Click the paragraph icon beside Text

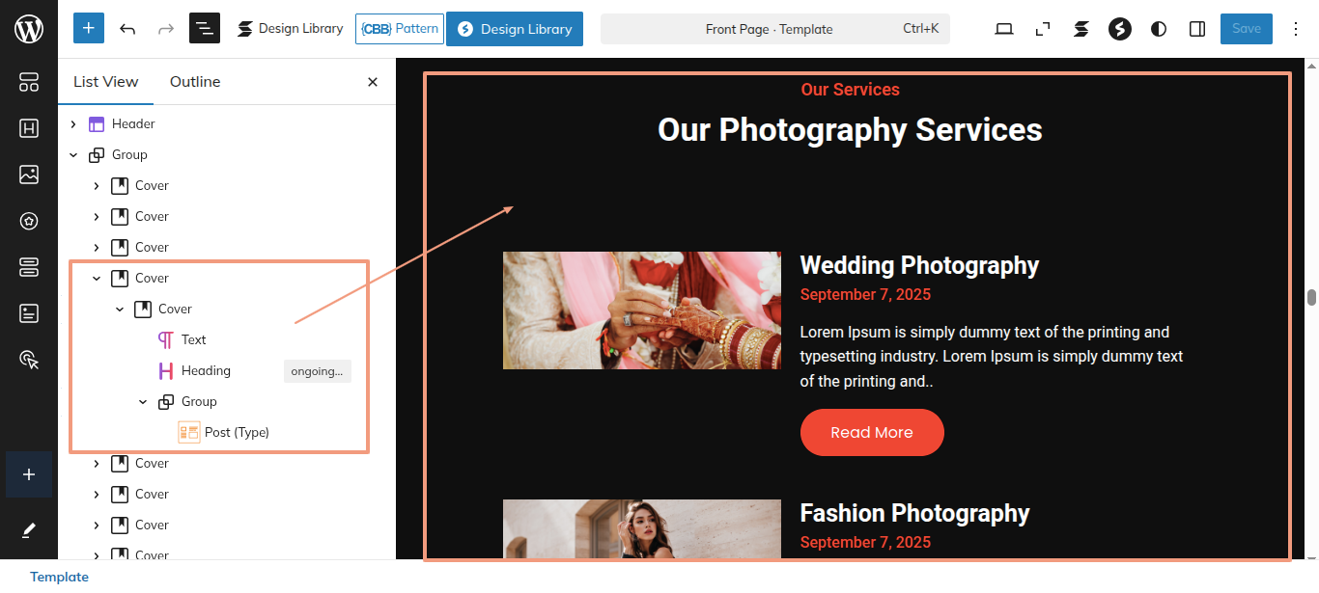(166, 339)
